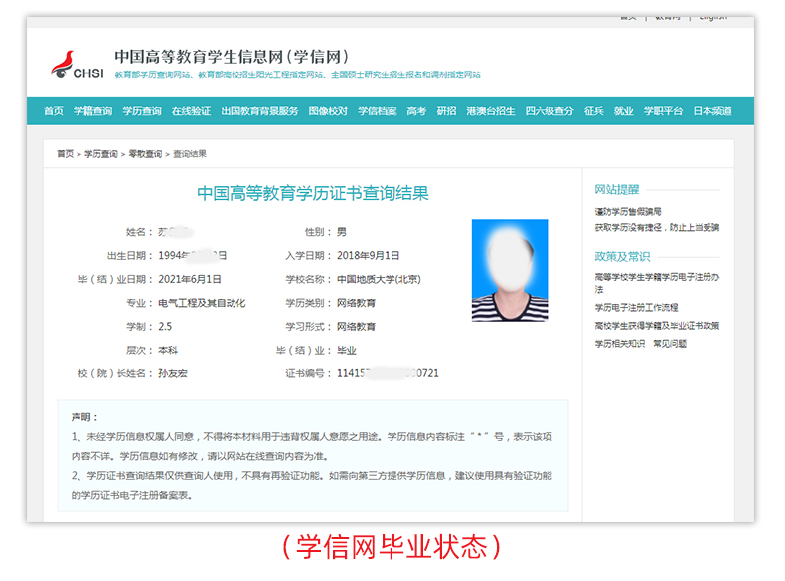Open 学历相关知识 sidebar link
This screenshot has height=581, width=785.
click(620, 344)
